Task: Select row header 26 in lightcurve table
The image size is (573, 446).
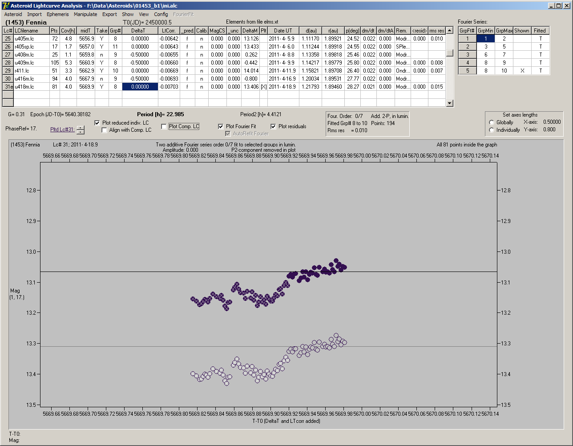Action: (8, 47)
